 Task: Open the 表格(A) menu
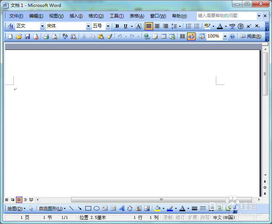click(137, 16)
